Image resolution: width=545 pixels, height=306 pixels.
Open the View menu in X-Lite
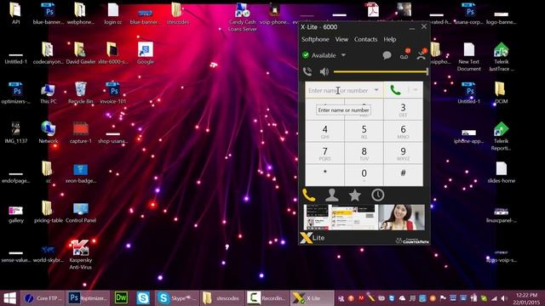[x=341, y=39]
